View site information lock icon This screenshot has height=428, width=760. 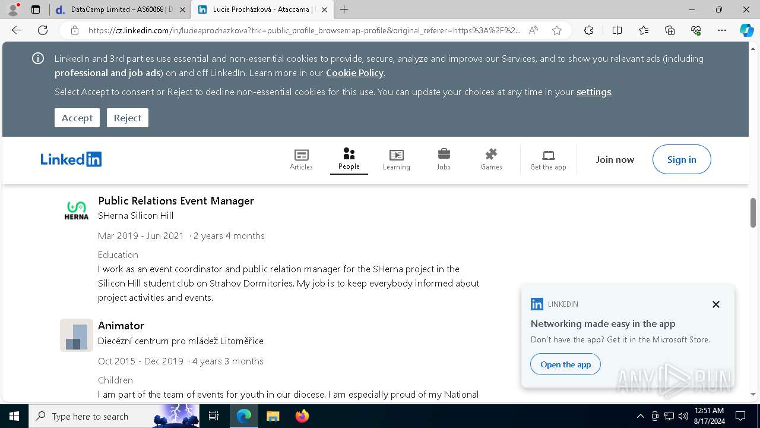point(75,30)
